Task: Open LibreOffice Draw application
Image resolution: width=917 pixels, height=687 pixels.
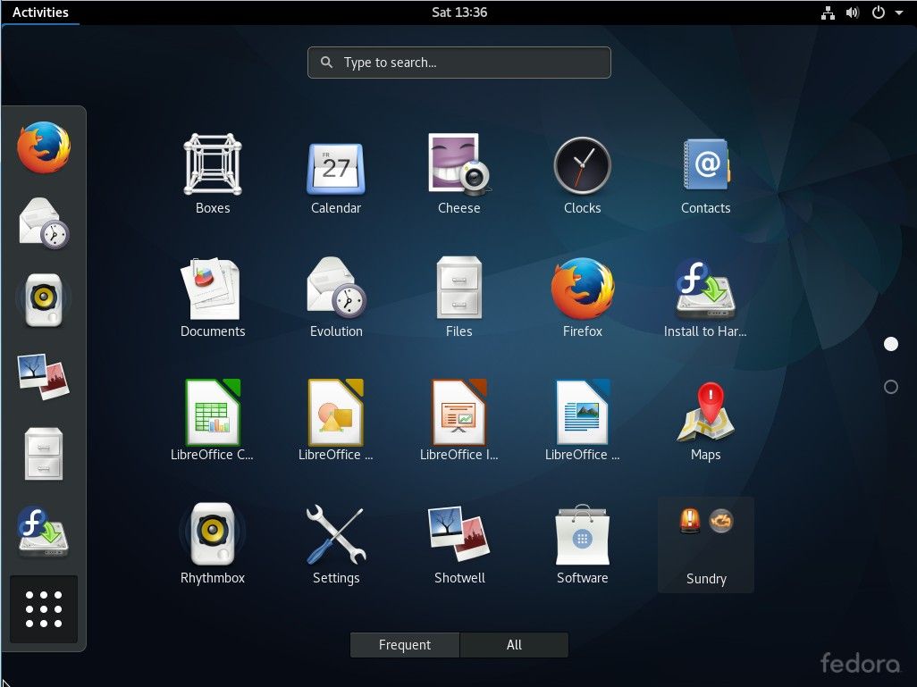Action: pyautogui.click(x=336, y=421)
